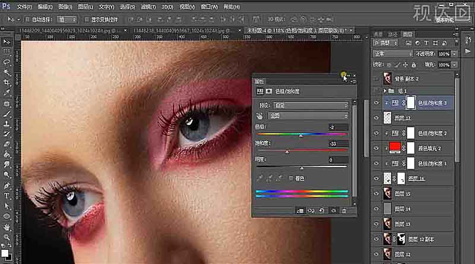Filter layers by pixel type icon
The width and height of the screenshot is (475, 264).
408,43
